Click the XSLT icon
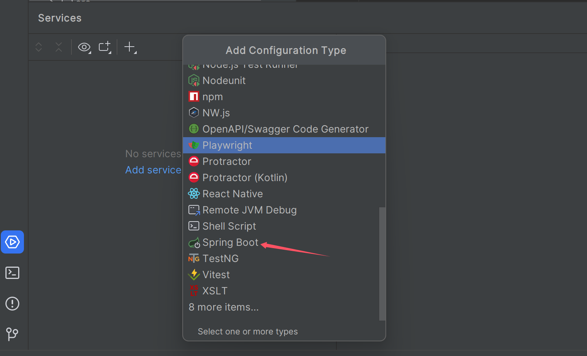The image size is (587, 356). pyautogui.click(x=194, y=291)
